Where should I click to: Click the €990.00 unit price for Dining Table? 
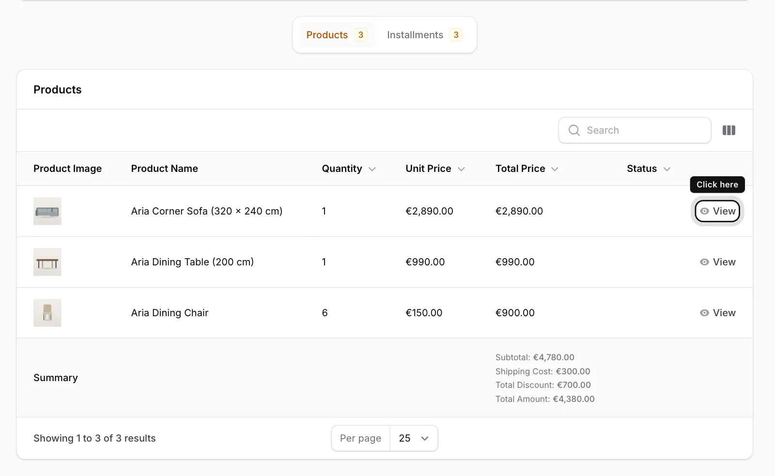pos(425,262)
